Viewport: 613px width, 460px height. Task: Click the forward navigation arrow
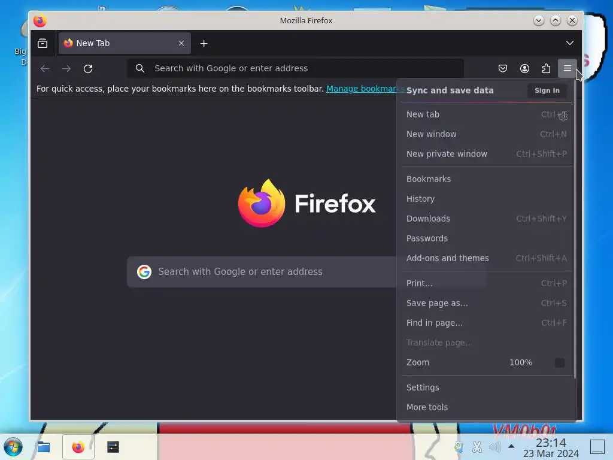pyautogui.click(x=66, y=68)
